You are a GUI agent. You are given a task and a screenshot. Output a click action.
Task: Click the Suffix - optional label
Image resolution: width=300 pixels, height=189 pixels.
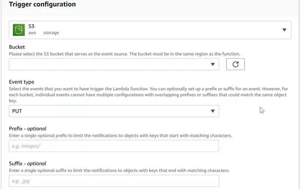click(x=28, y=164)
